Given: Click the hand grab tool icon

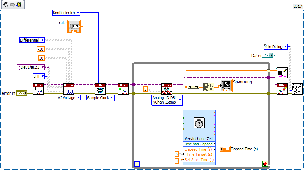Looking at the screenshot, I should point(6,4).
